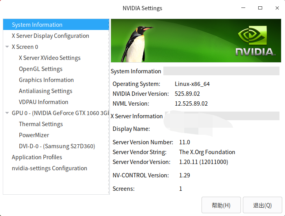Viewport: 285px width, 216px height.
Task: Open Thermal Settings for GPU 0
Action: tap(41, 124)
